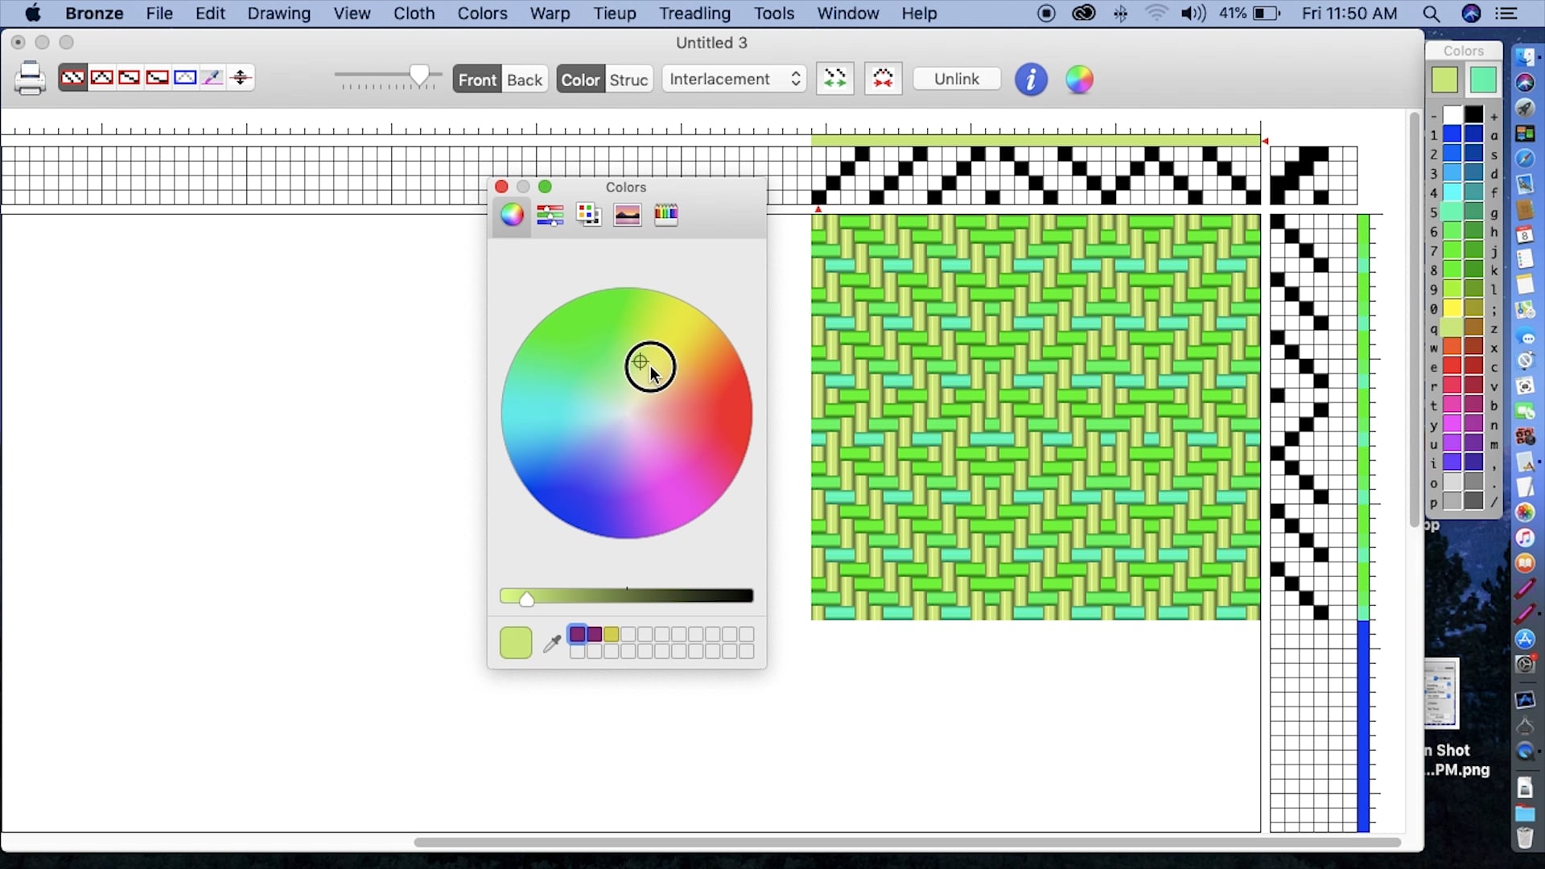This screenshot has height=869, width=1545.
Task: Select the Front toggle
Action: (x=476, y=79)
